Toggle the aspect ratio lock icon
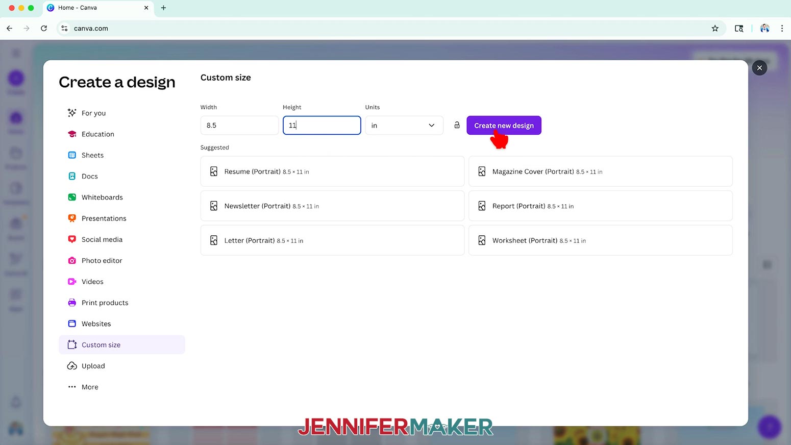791x445 pixels. coord(457,125)
